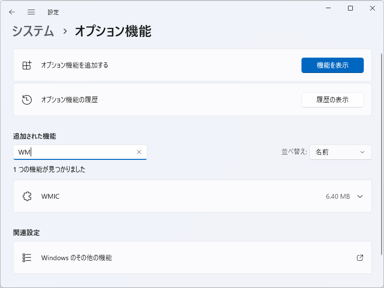Click the 名前 sort selector chevron
Image resolution: width=384 pixels, height=288 pixels.
(x=362, y=152)
